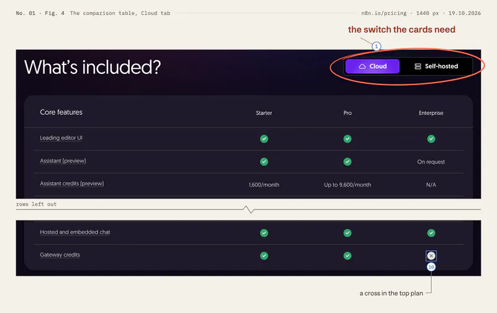The width and height of the screenshot is (497, 313).
Task: Switch to the Self-hosted tab
Action: tap(436, 66)
